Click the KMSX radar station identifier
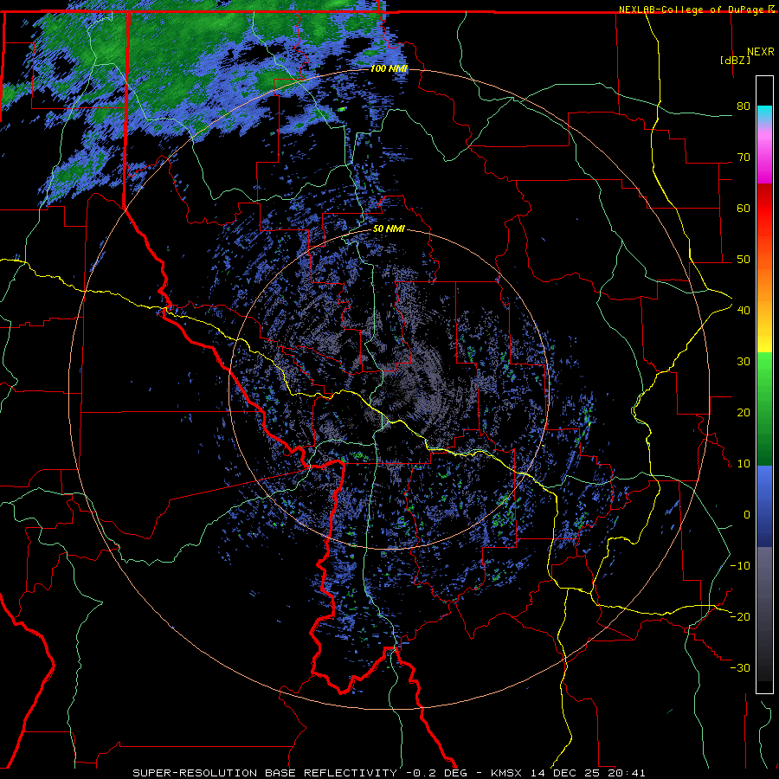 point(508,773)
